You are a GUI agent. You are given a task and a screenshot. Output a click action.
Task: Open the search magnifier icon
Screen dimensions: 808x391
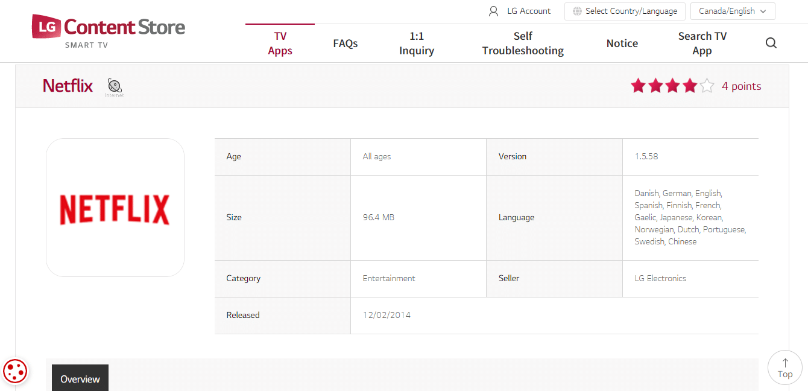(x=771, y=43)
